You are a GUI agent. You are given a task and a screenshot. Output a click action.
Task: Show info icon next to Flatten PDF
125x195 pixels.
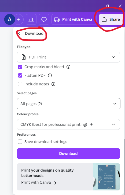click(x=50, y=75)
